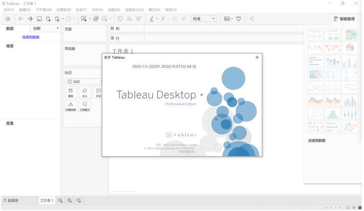Switch to the 分析 pane tab
This screenshot has height=211, width=364.
[37, 29]
